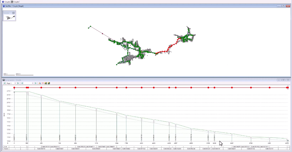Click the Node row header in the table
This screenshot has height=152, width=292.
point(6,149)
